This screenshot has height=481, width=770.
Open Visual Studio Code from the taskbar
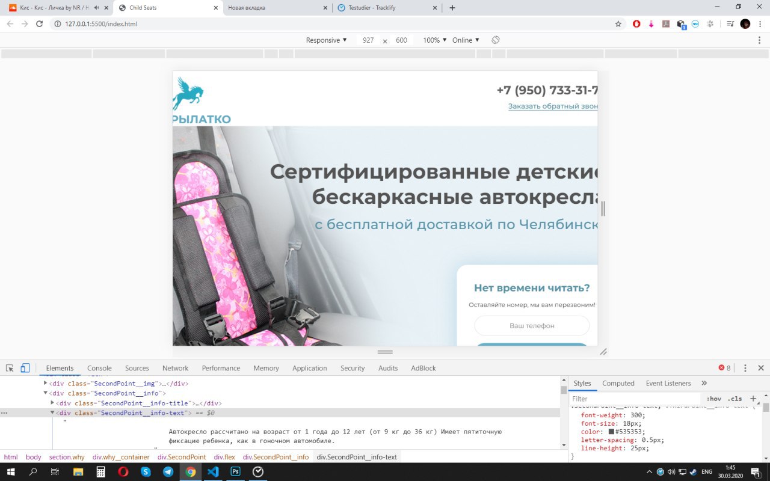point(213,472)
